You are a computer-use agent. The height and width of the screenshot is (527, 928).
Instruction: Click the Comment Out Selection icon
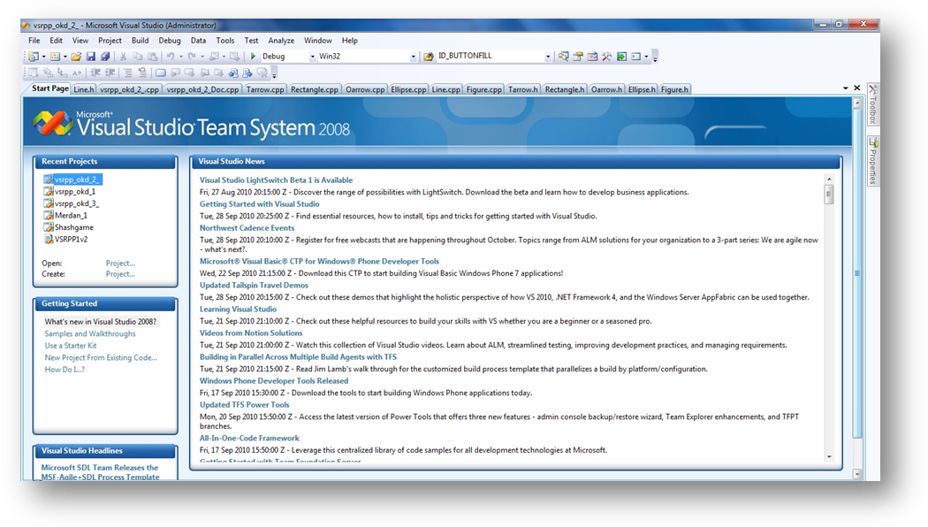128,73
